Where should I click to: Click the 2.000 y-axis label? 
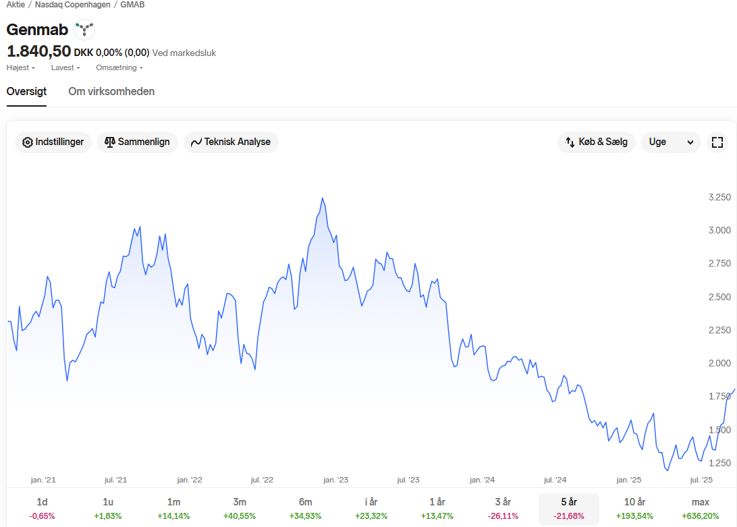coord(719,364)
